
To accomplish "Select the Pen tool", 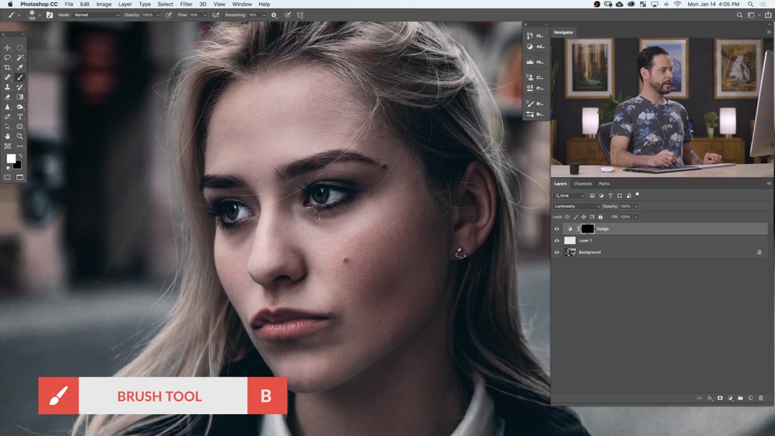I will tap(8, 117).
